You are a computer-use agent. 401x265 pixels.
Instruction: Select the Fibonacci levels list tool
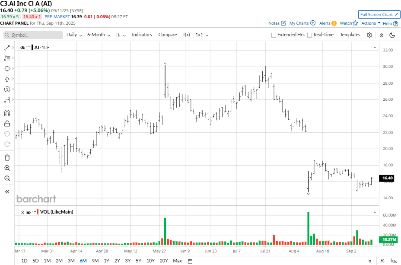tap(7, 58)
